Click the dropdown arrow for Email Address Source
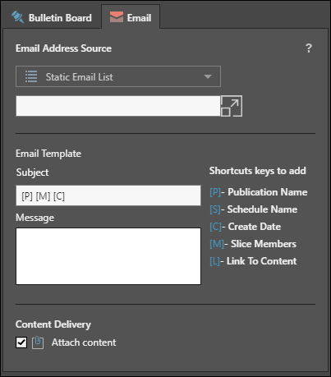The height and width of the screenshot is (377, 331). pos(208,76)
